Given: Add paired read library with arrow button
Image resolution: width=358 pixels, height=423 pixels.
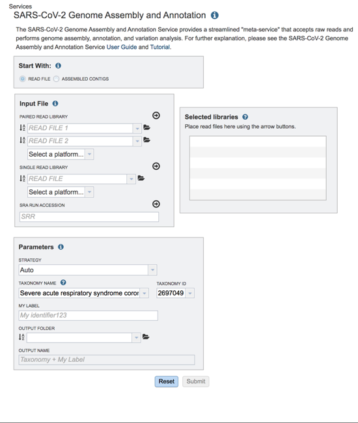Looking at the screenshot, I should click(x=156, y=115).
